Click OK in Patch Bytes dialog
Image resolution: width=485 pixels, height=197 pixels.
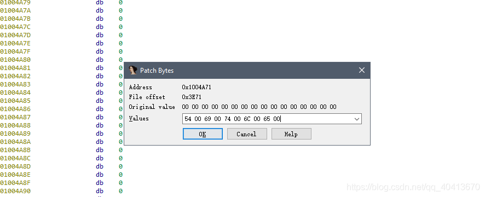(203, 134)
